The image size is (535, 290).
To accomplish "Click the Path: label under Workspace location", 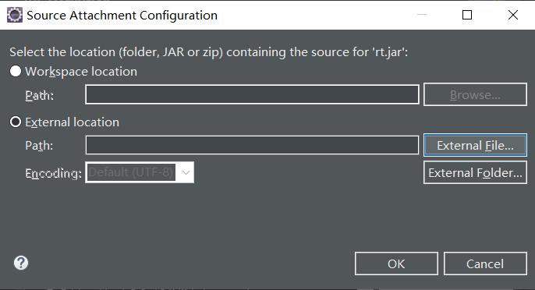I will pyautogui.click(x=39, y=96).
